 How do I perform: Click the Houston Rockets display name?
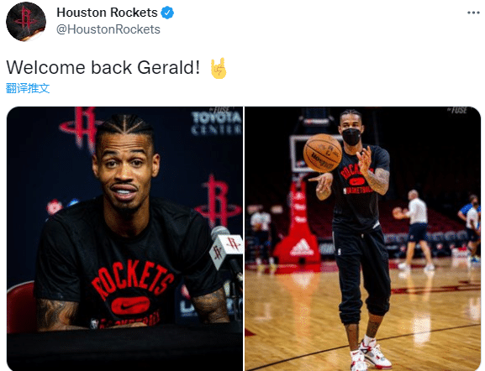(x=107, y=13)
